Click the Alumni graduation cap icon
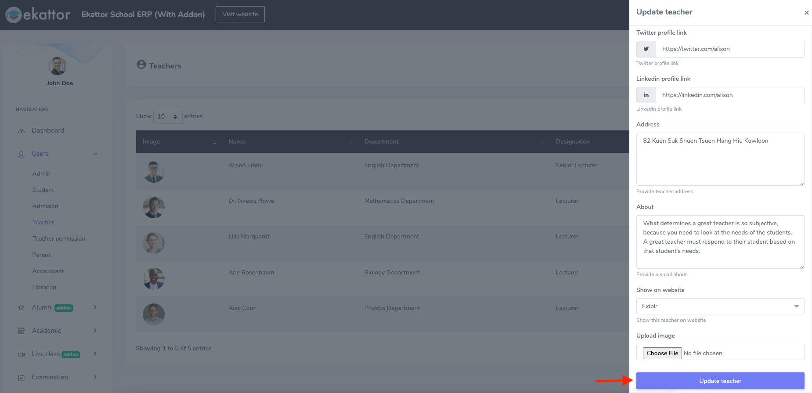This screenshot has width=812, height=393. point(21,308)
